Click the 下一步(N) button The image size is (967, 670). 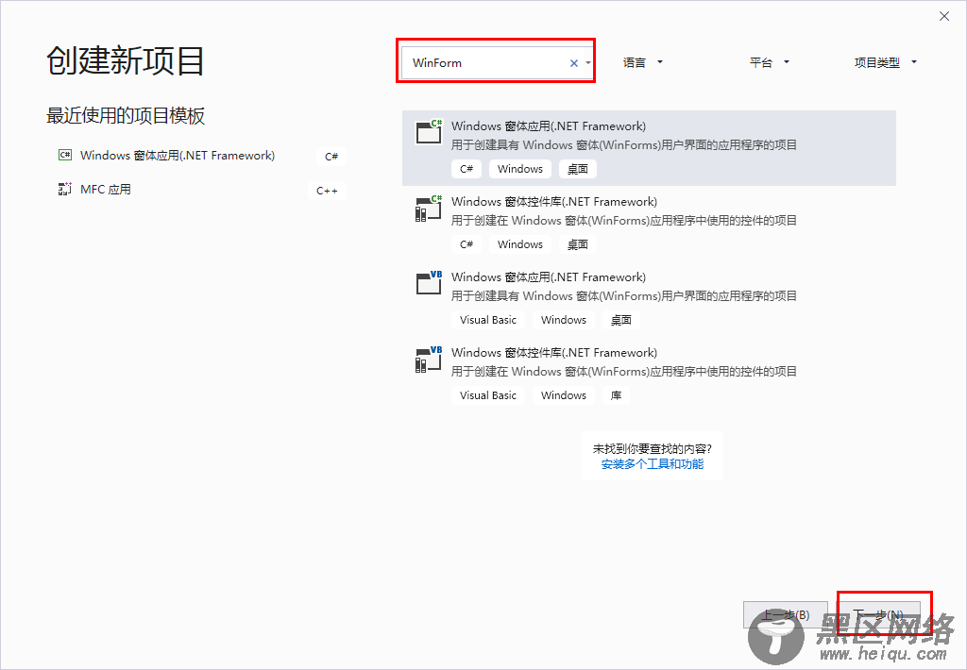[879, 614]
